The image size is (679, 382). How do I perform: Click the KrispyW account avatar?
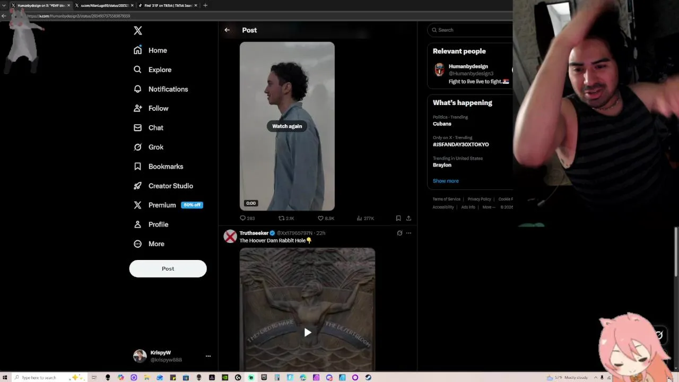tap(140, 356)
